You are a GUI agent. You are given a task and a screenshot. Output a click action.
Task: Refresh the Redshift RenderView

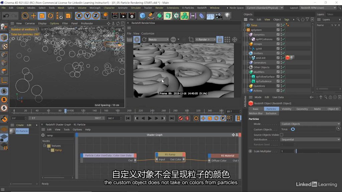pos(144,39)
